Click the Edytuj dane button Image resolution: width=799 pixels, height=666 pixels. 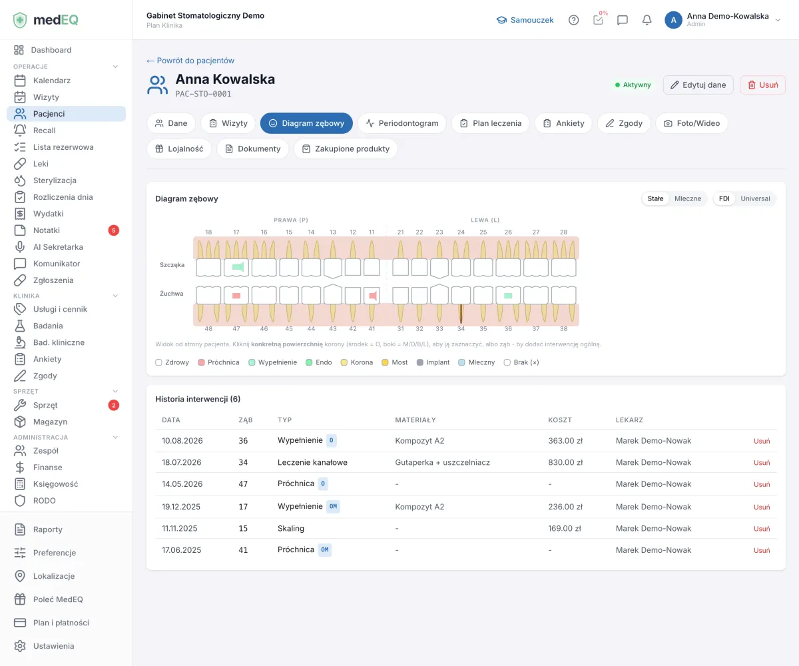point(698,85)
